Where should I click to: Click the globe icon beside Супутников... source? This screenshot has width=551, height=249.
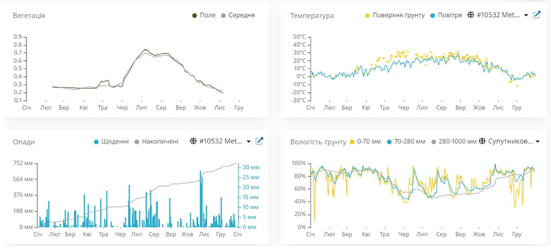[x=482, y=142]
